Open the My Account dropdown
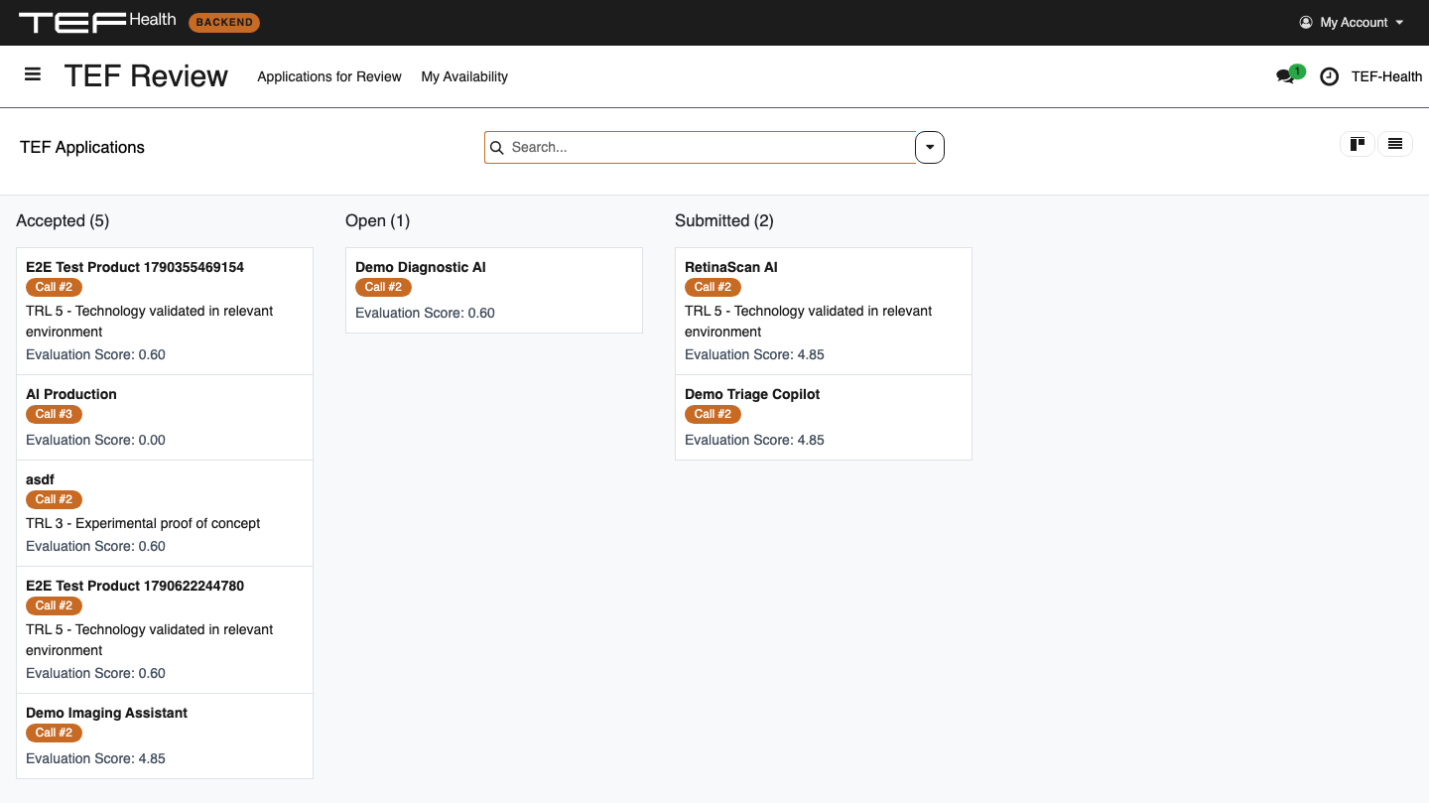The width and height of the screenshot is (1429, 803). tap(1352, 22)
